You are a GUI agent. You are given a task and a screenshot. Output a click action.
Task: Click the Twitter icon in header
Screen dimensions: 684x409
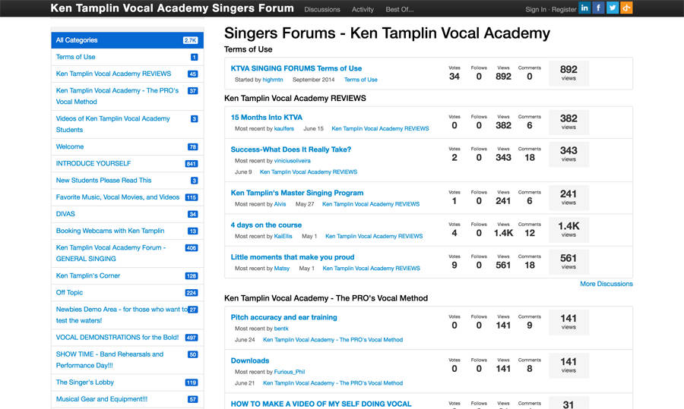(613, 8)
